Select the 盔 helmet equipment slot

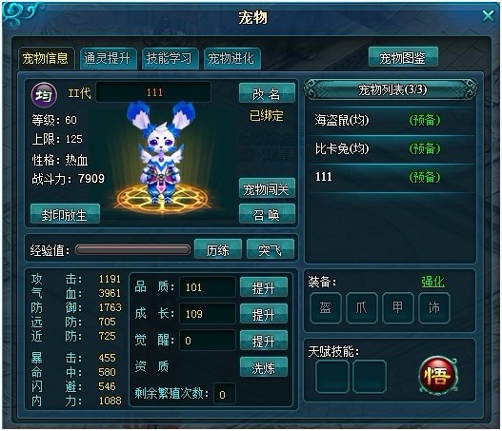point(326,308)
